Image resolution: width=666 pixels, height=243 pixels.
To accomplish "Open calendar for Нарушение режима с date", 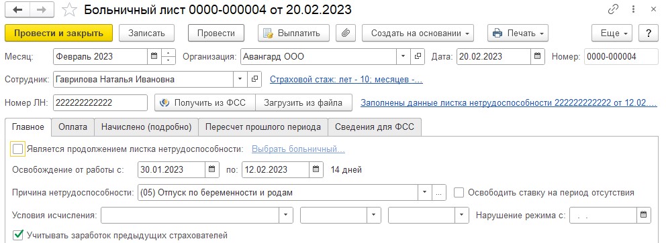I will pos(643,216).
